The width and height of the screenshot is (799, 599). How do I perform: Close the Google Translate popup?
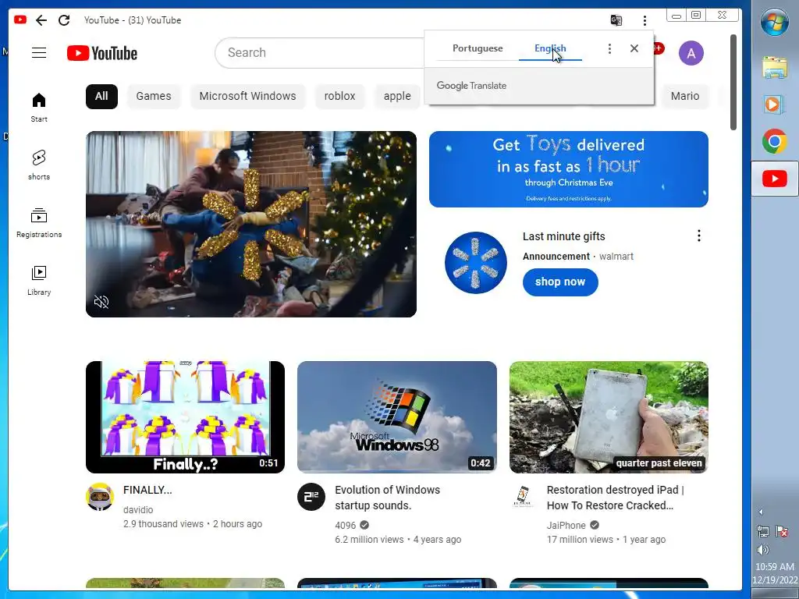(634, 48)
